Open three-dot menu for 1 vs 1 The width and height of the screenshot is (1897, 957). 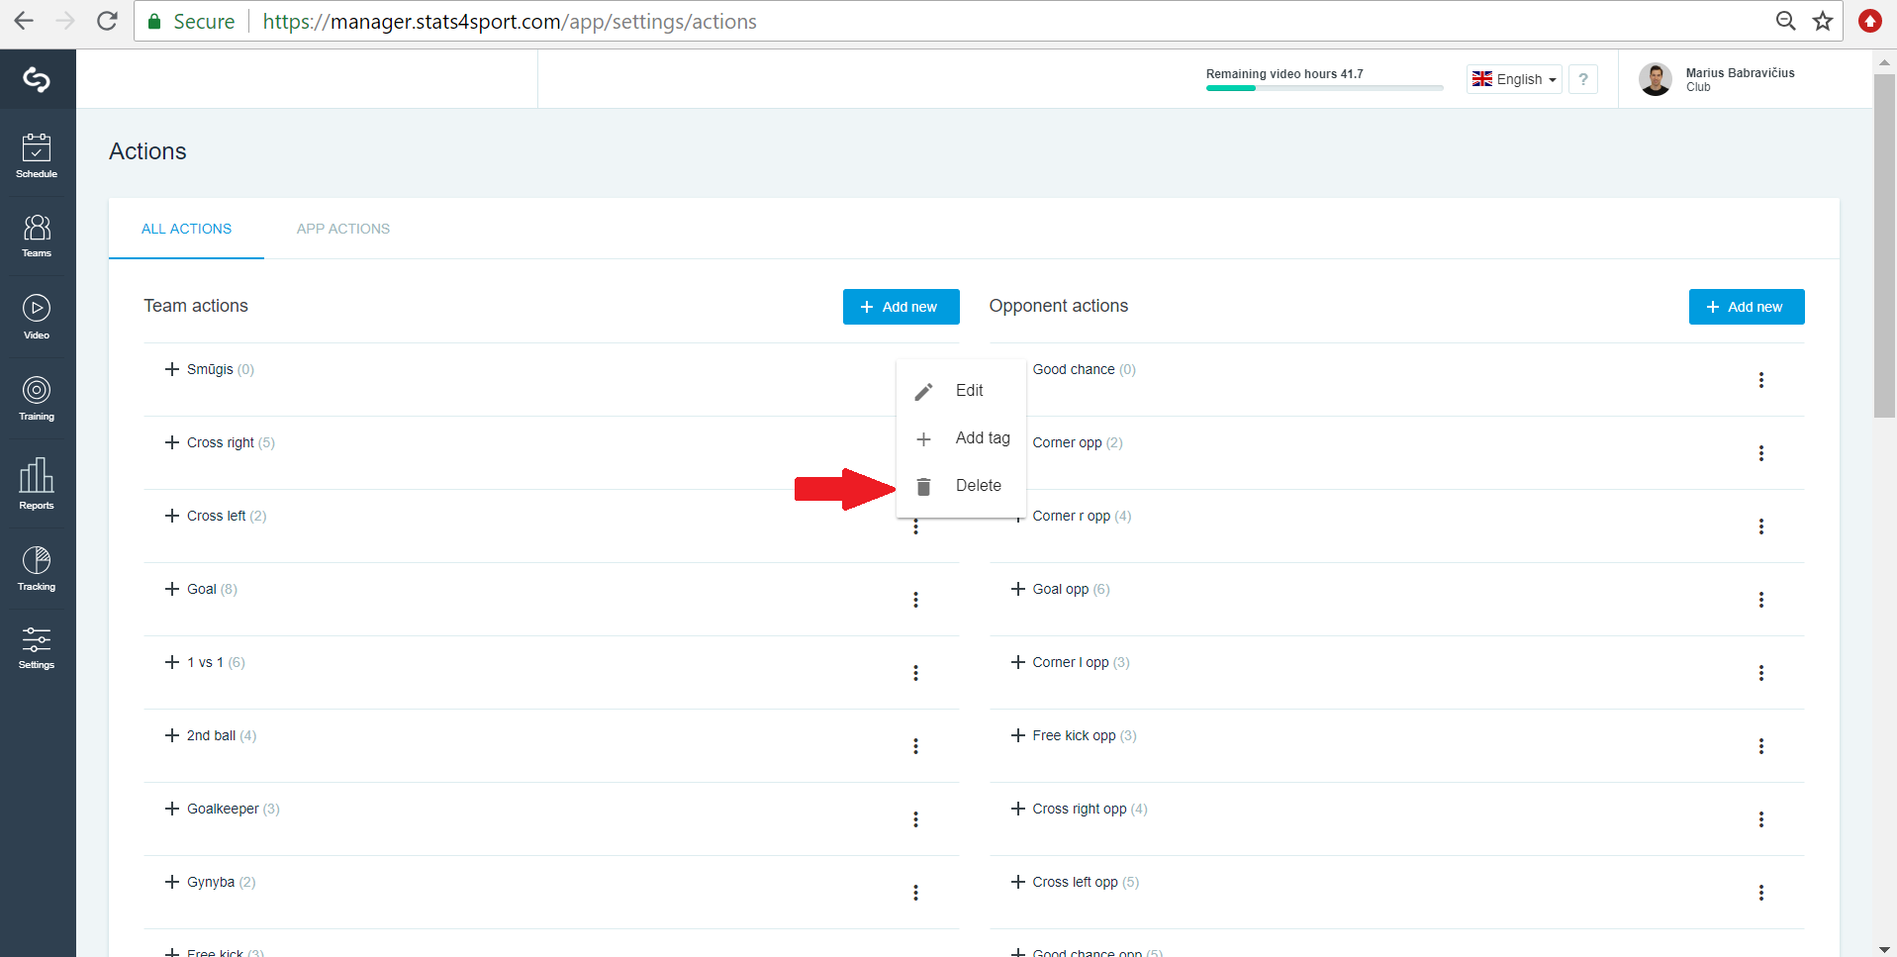(915, 673)
